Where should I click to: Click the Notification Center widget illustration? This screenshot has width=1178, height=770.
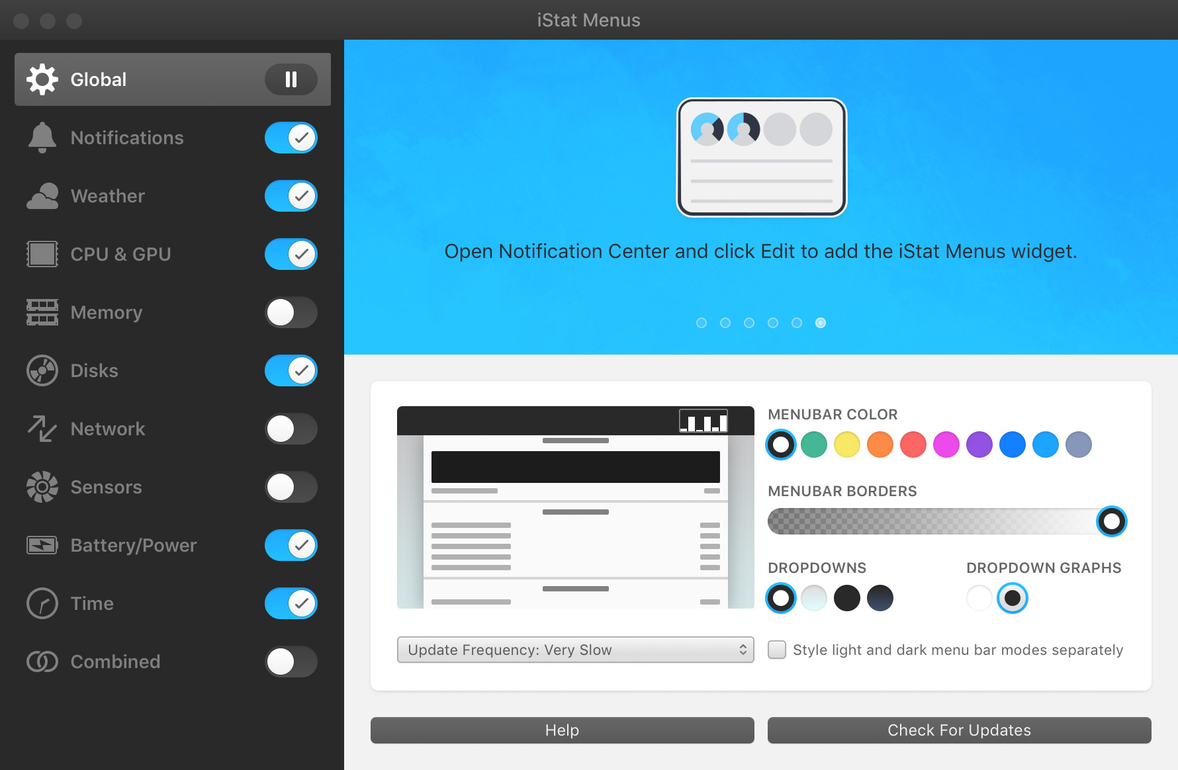pyautogui.click(x=762, y=157)
